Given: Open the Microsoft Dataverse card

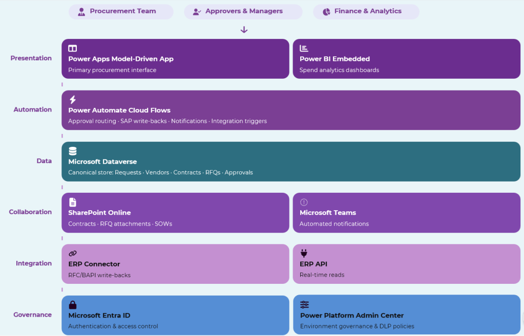Looking at the screenshot, I should click(291, 162).
